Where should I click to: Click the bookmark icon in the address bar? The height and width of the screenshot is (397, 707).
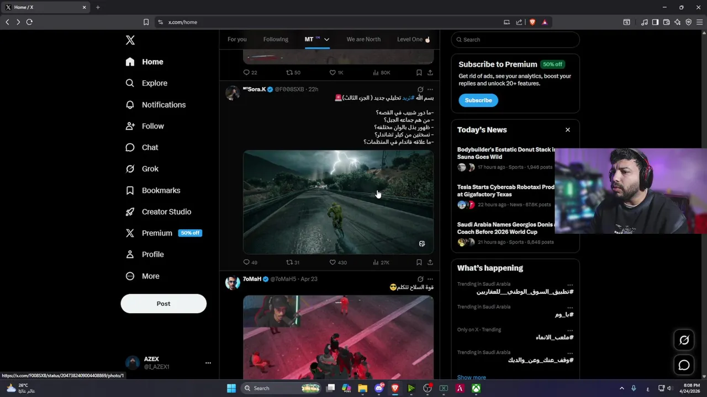[146, 22]
